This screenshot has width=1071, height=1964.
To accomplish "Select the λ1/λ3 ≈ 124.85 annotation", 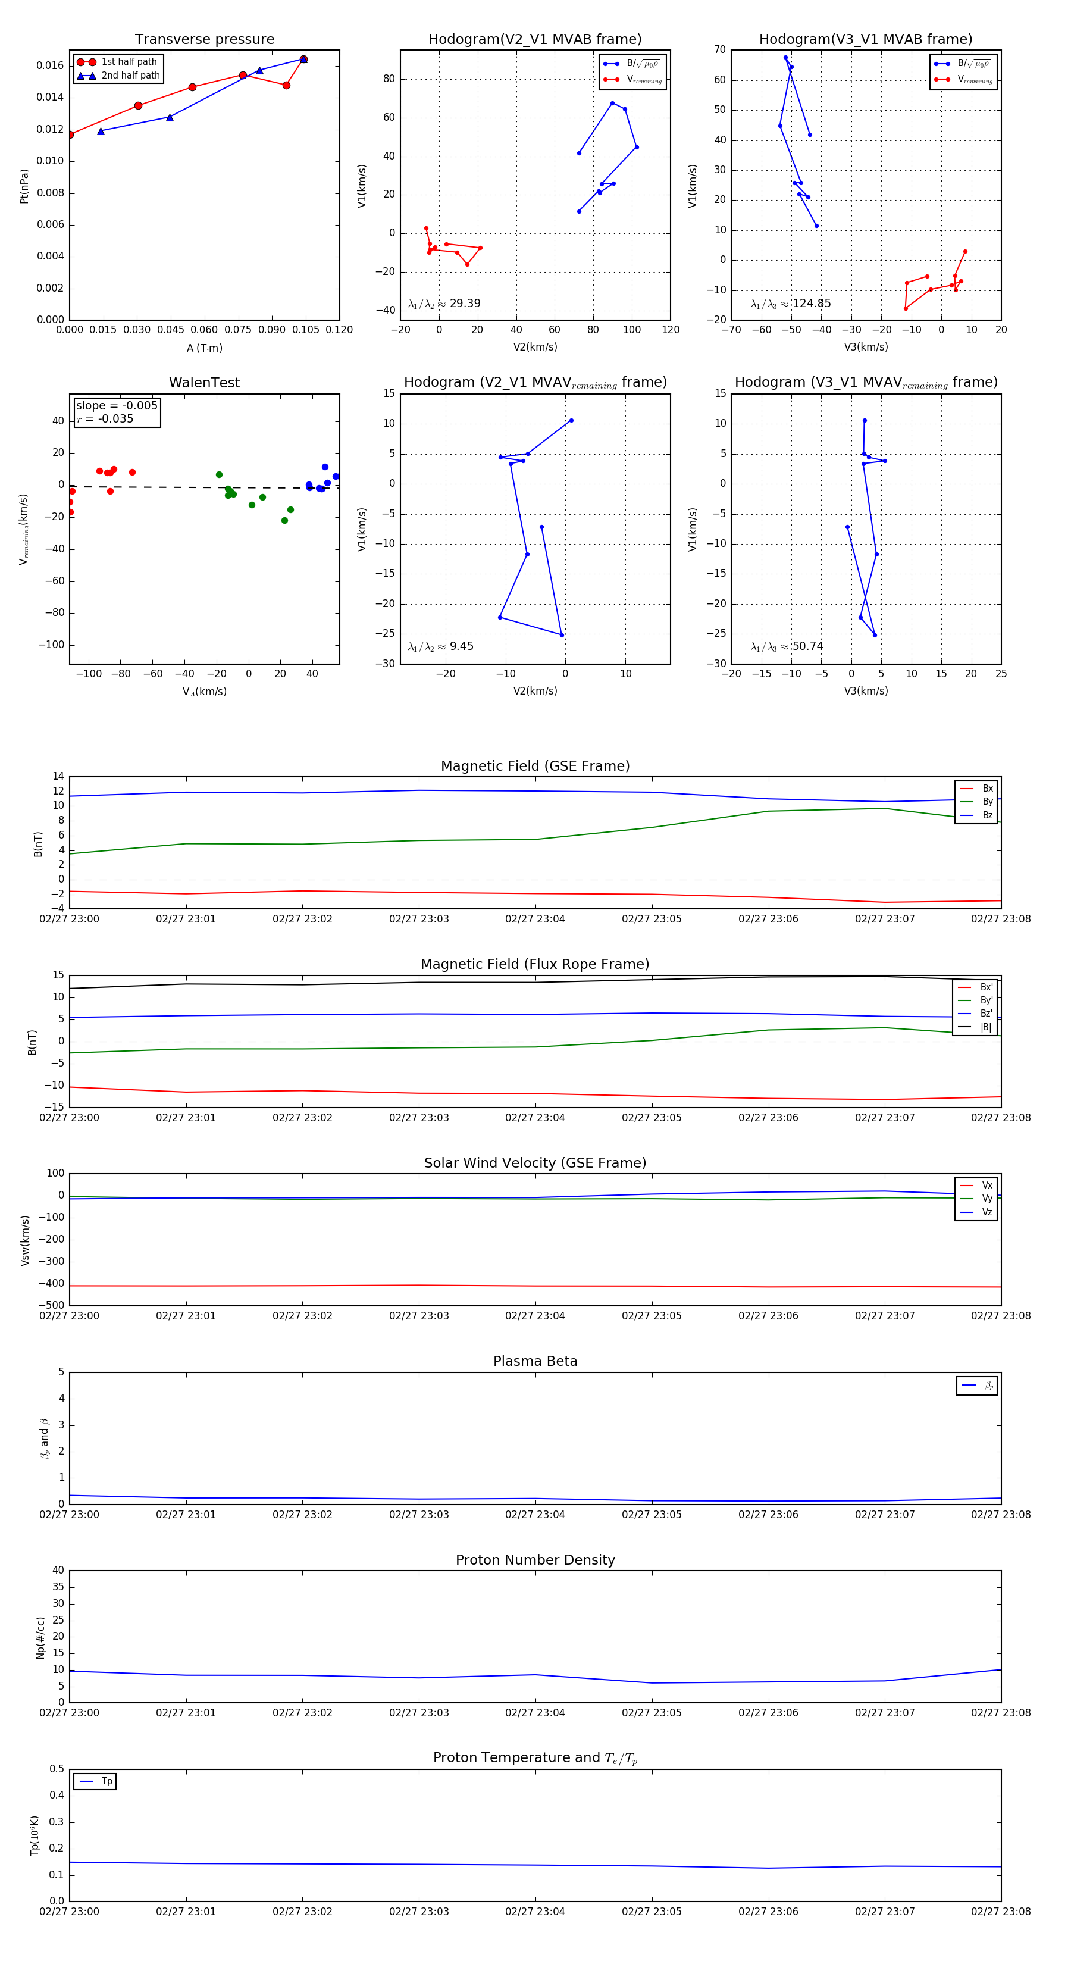I will tap(791, 304).
